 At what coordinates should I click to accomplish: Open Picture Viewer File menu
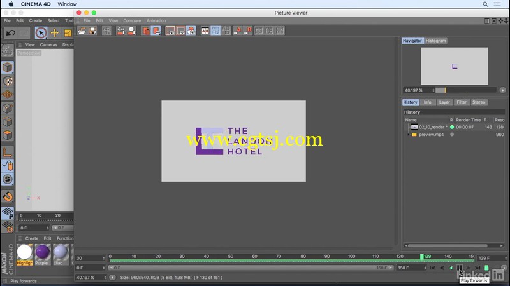tap(87, 20)
